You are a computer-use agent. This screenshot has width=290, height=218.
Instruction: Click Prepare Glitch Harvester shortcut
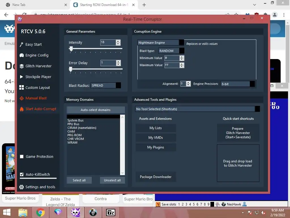[238, 133]
